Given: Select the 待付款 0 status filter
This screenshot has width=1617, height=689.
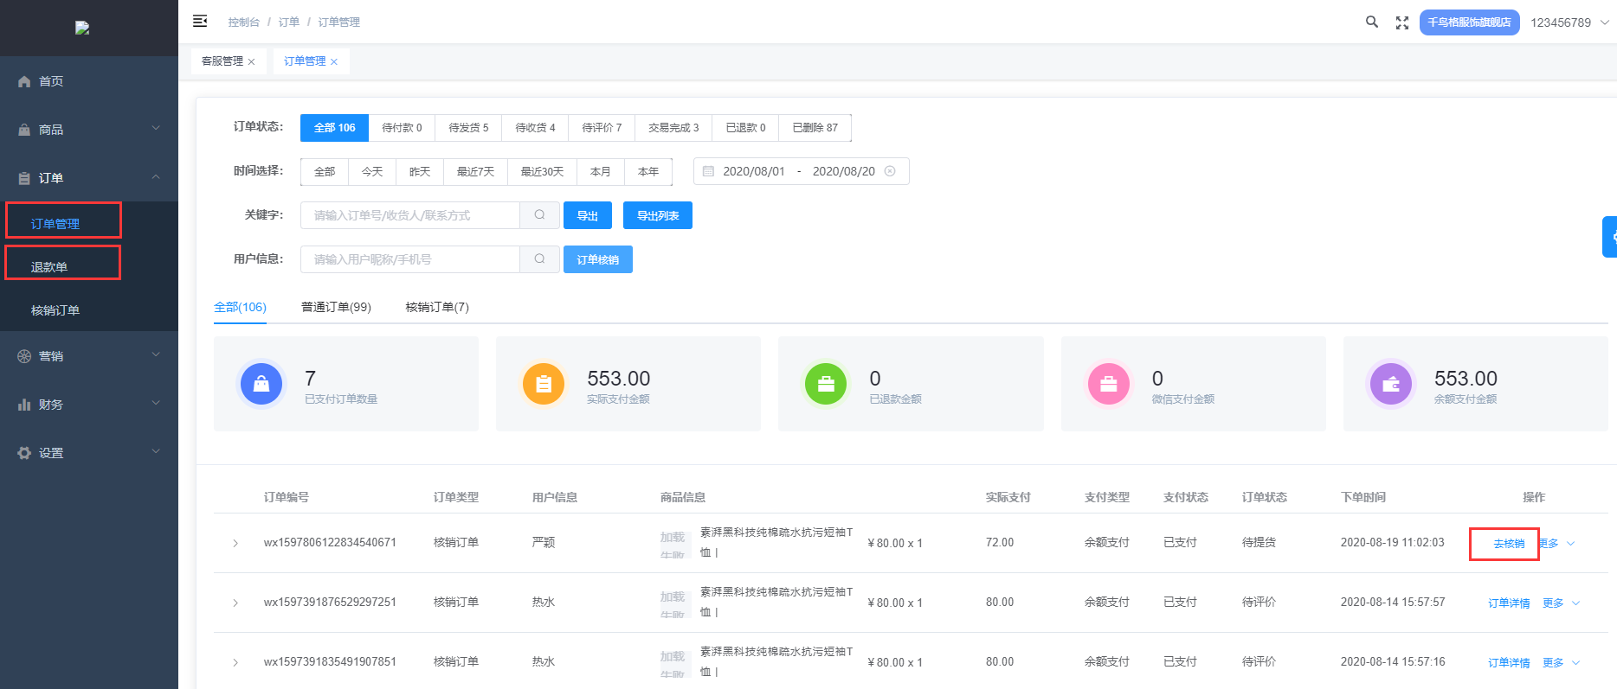Looking at the screenshot, I should point(402,127).
